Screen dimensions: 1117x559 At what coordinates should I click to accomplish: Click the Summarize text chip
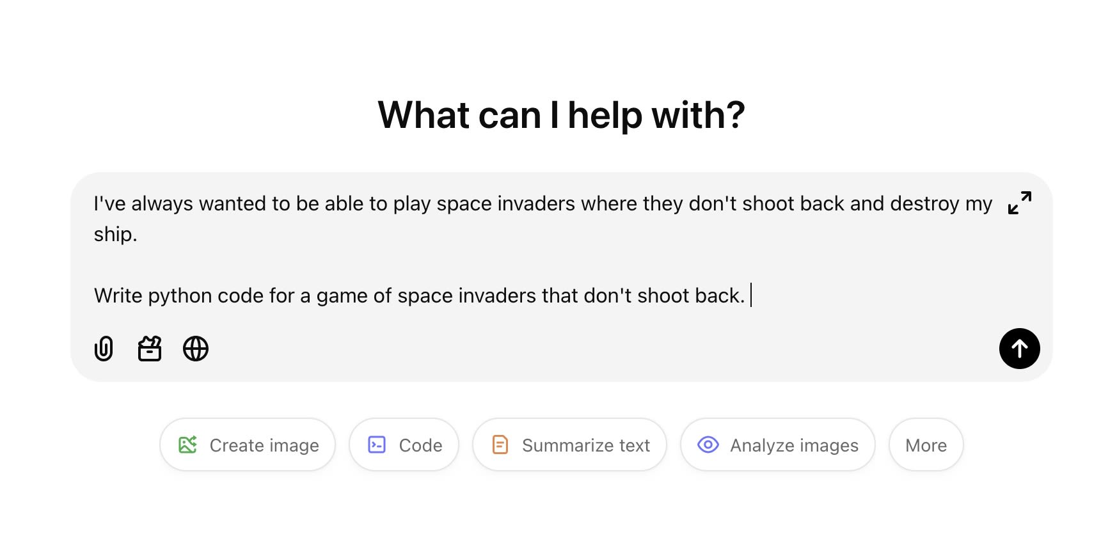pos(569,444)
